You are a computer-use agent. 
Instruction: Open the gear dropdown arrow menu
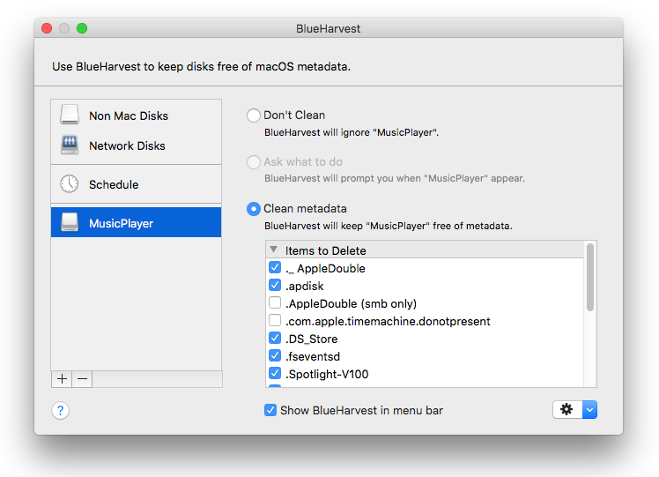coord(590,410)
